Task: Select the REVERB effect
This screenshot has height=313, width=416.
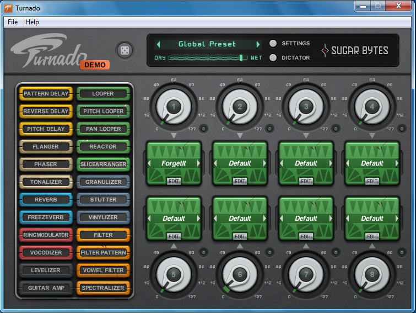Action: (x=46, y=199)
